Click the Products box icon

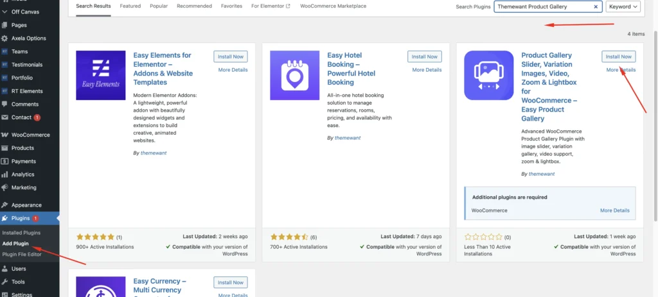coord(4,148)
